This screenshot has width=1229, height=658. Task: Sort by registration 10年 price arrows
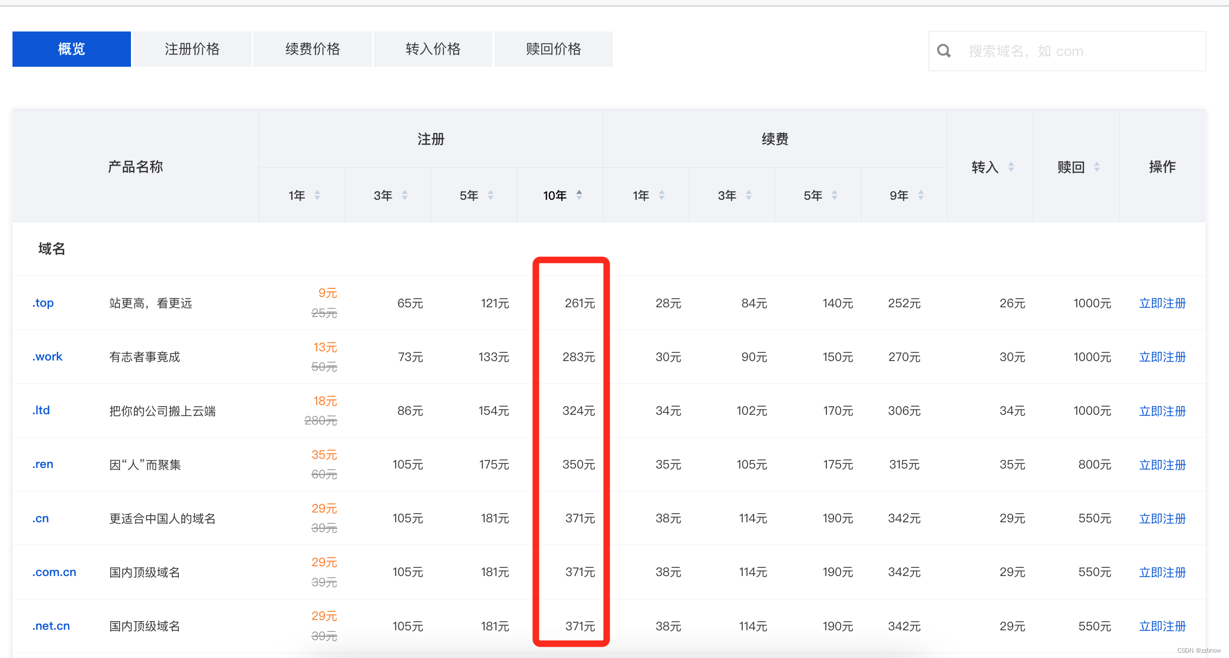click(579, 195)
